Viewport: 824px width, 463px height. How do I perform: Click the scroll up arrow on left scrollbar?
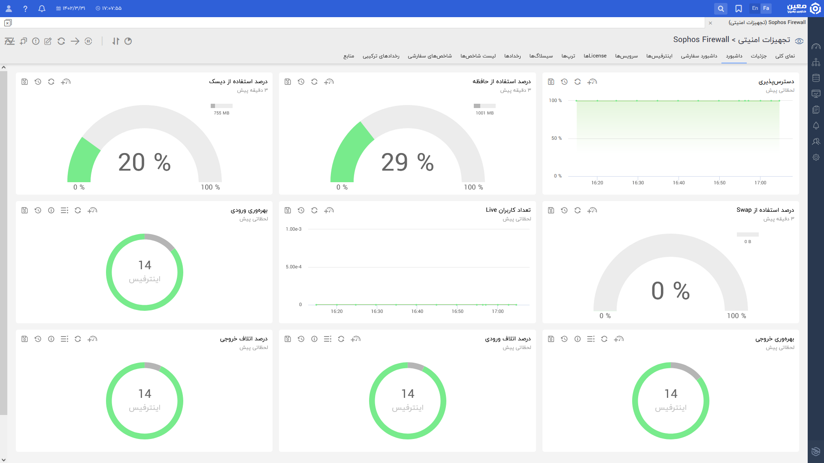[3, 67]
